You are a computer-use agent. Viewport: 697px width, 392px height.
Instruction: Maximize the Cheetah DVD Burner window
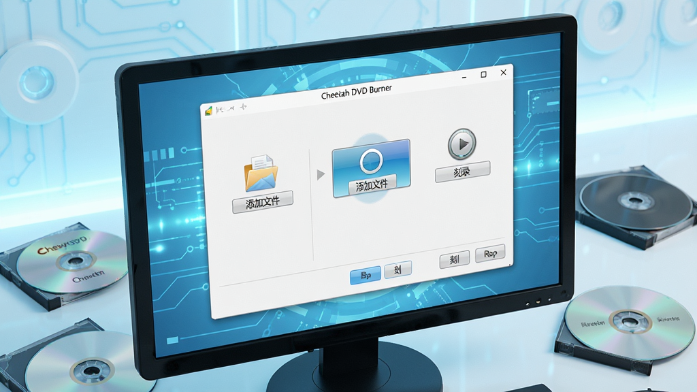click(x=484, y=75)
